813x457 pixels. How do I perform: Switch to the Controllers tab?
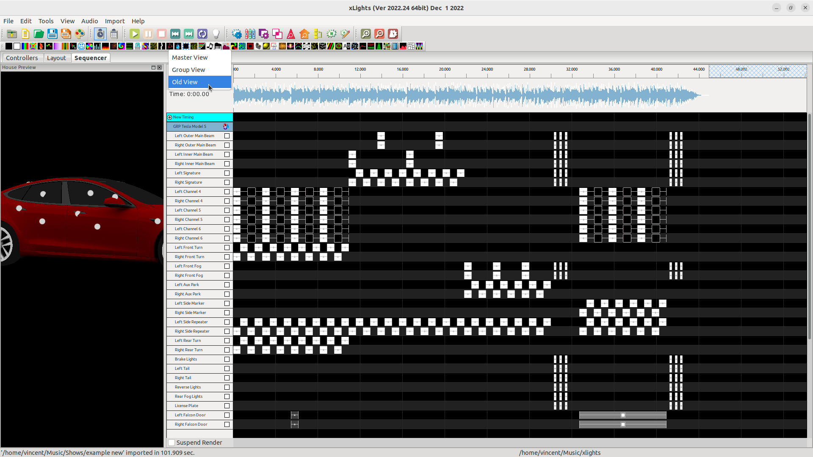pos(22,58)
